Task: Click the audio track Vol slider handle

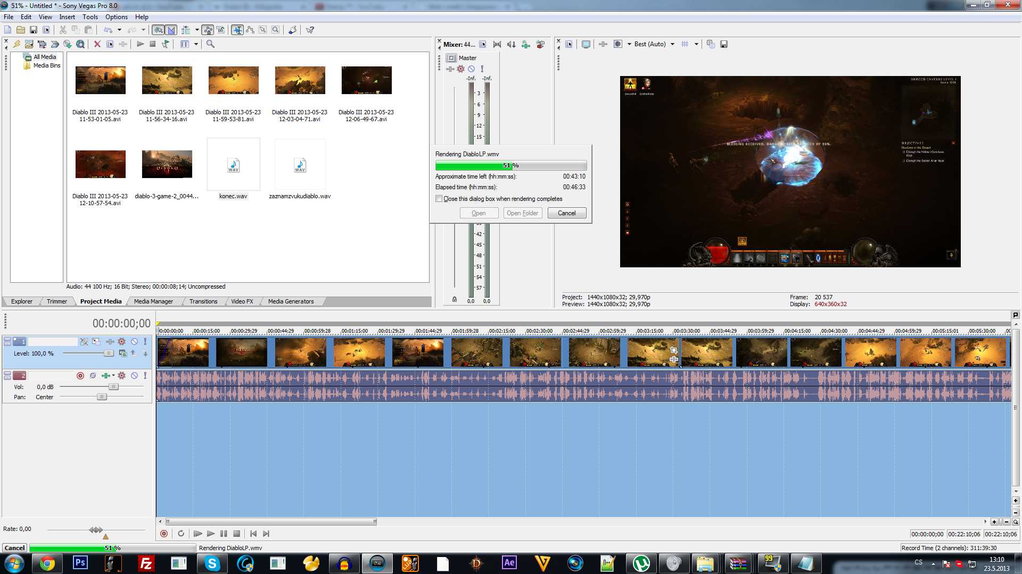Action: coord(113,387)
